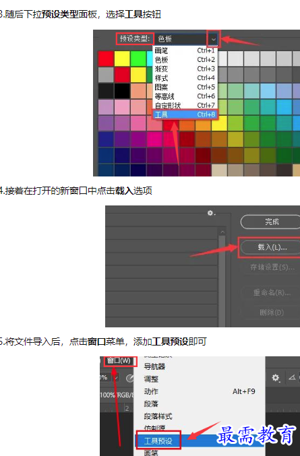Select 动作 Alt+F9 in the Window menu
300x456 pixels.
pos(200,391)
